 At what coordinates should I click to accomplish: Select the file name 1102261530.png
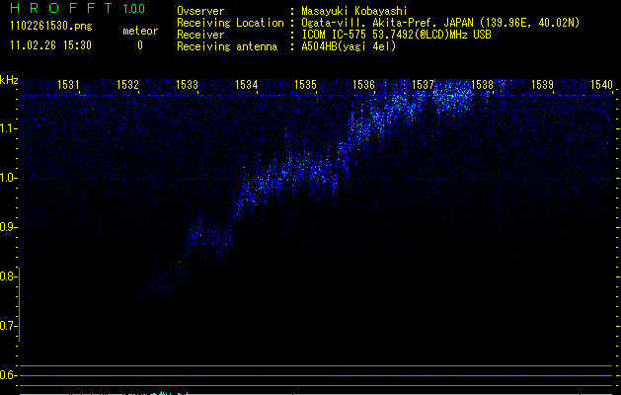click(x=51, y=27)
